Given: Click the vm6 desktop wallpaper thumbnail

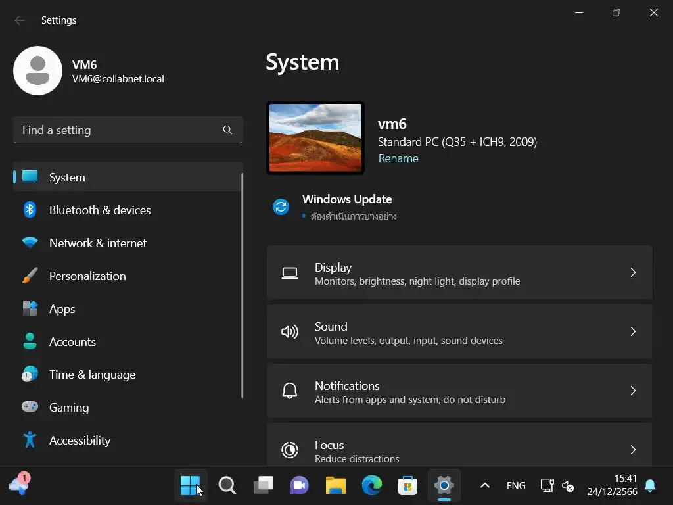Looking at the screenshot, I should point(315,138).
